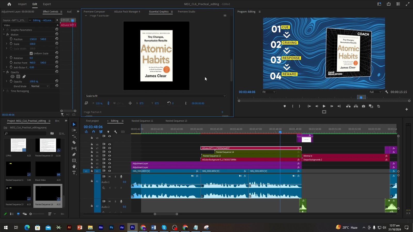Click the Program monitor playhead scrubber
Viewport: 413px width, 232px height.
(361, 97)
